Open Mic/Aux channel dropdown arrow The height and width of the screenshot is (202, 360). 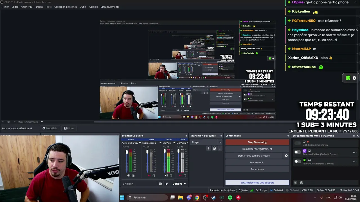[174, 143]
